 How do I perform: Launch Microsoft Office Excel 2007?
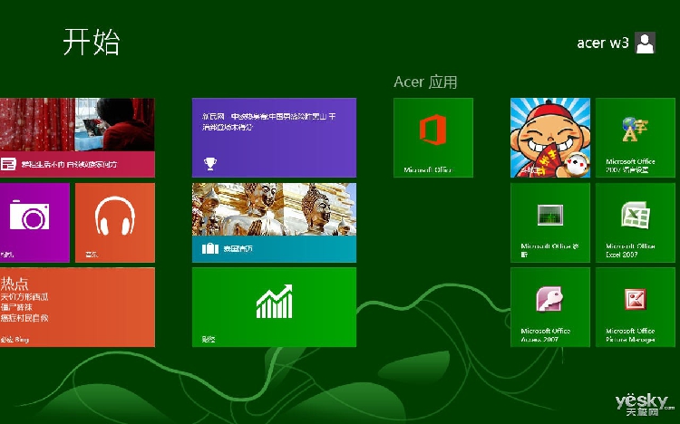636,222
